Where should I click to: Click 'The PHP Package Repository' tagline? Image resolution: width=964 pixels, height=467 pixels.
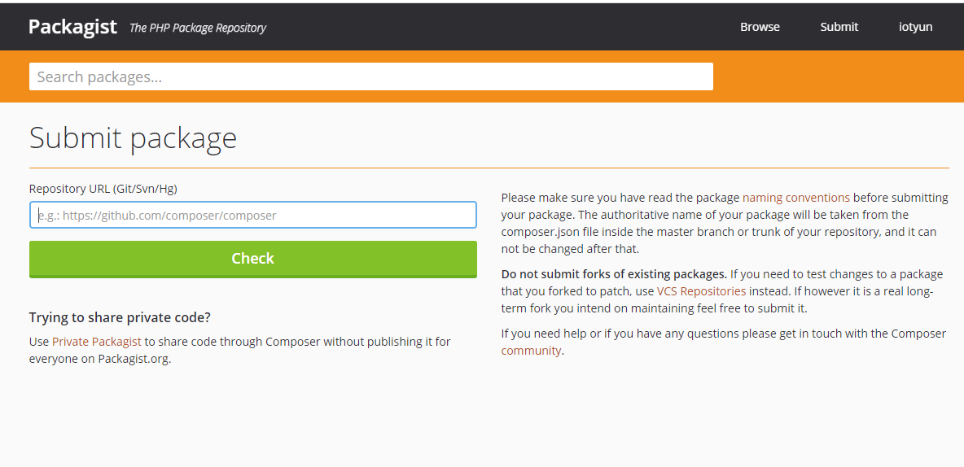pyautogui.click(x=198, y=28)
